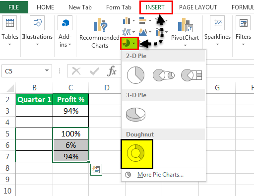
Task: Switch to the Form Tab ribbon tab
Action: (119, 7)
